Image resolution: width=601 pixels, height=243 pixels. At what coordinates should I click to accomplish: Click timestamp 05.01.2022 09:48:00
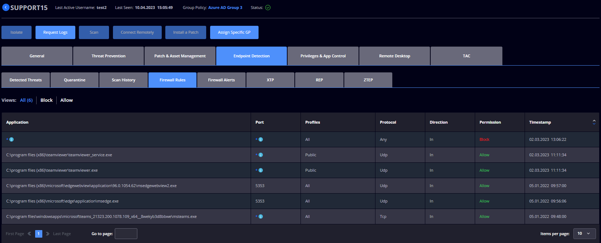pos(548,216)
